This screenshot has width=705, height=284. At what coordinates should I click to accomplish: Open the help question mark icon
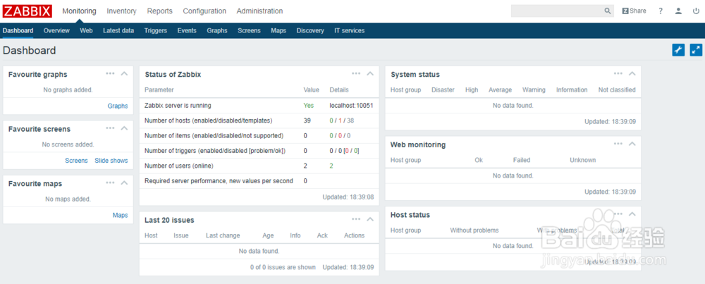click(661, 11)
